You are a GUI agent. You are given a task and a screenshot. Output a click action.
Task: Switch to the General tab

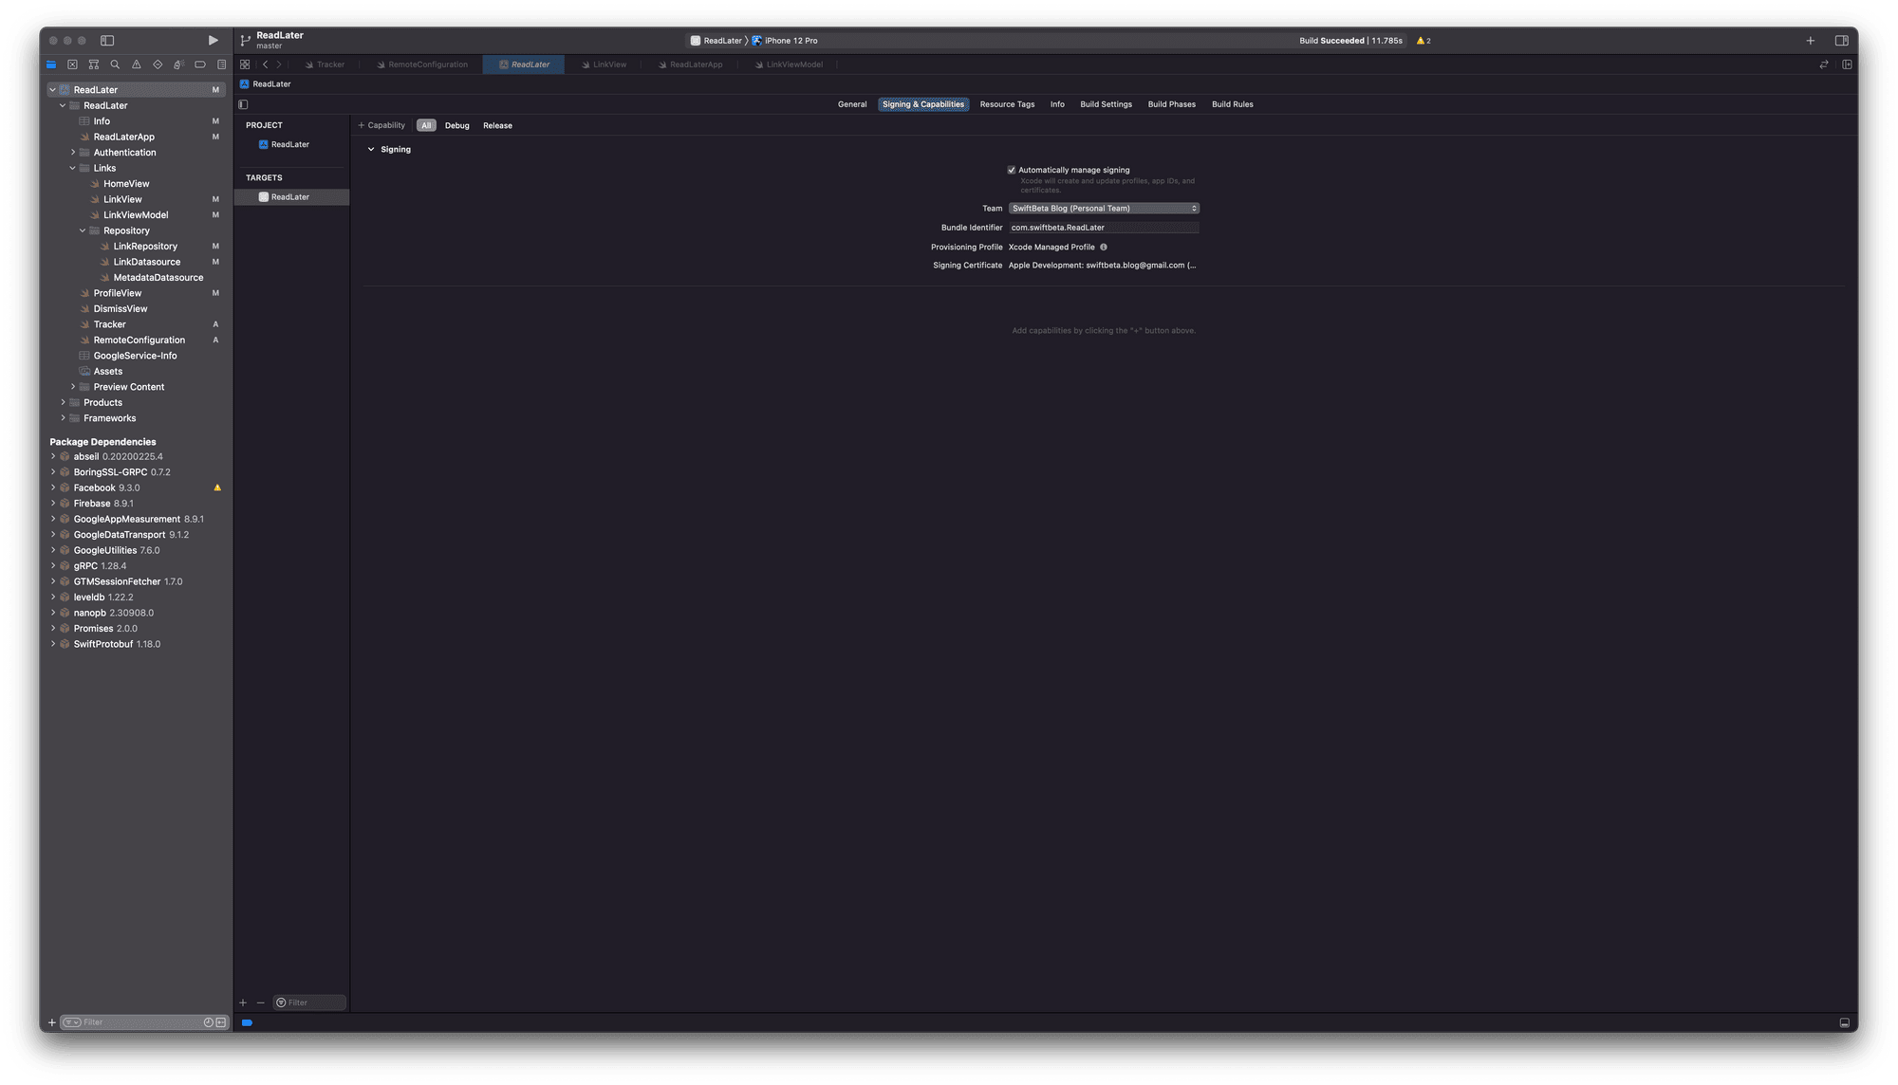pyautogui.click(x=852, y=104)
